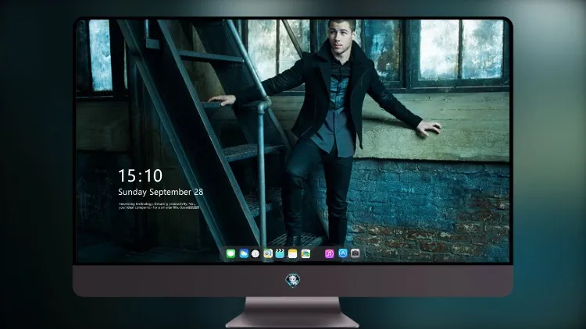The width and height of the screenshot is (586, 329).
Task: Click the 15:10 clock display
Action: coord(140,175)
